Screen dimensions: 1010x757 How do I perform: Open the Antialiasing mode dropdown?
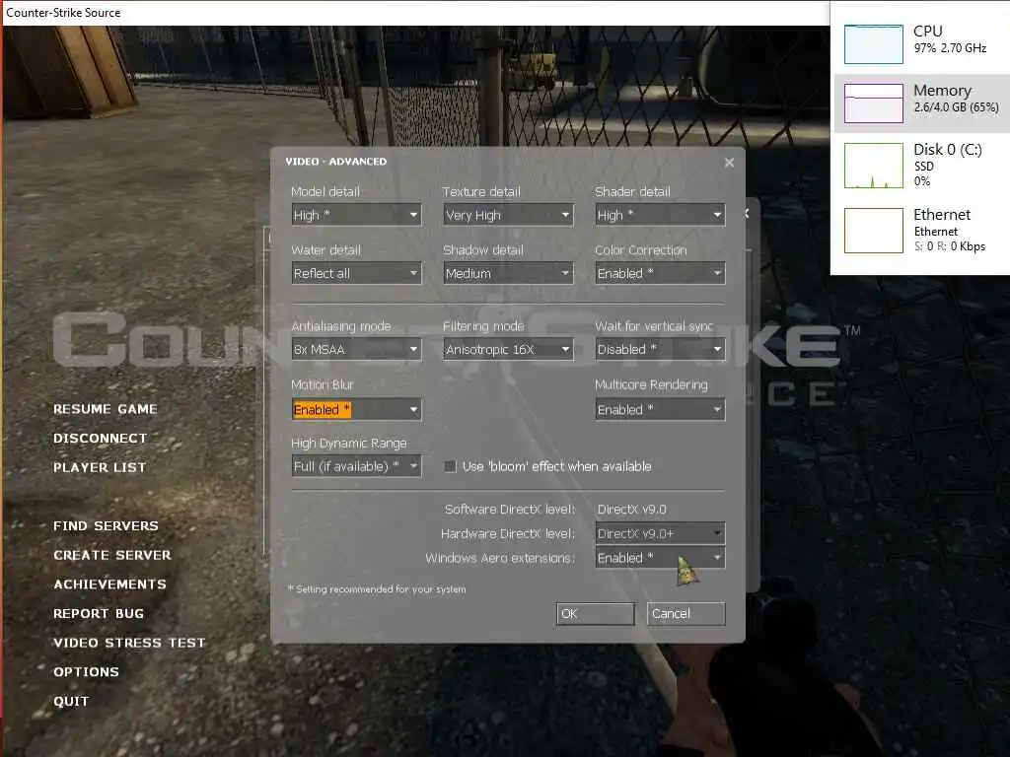356,350
